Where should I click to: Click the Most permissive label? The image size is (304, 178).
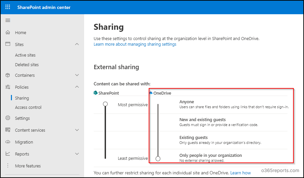click(x=133, y=105)
